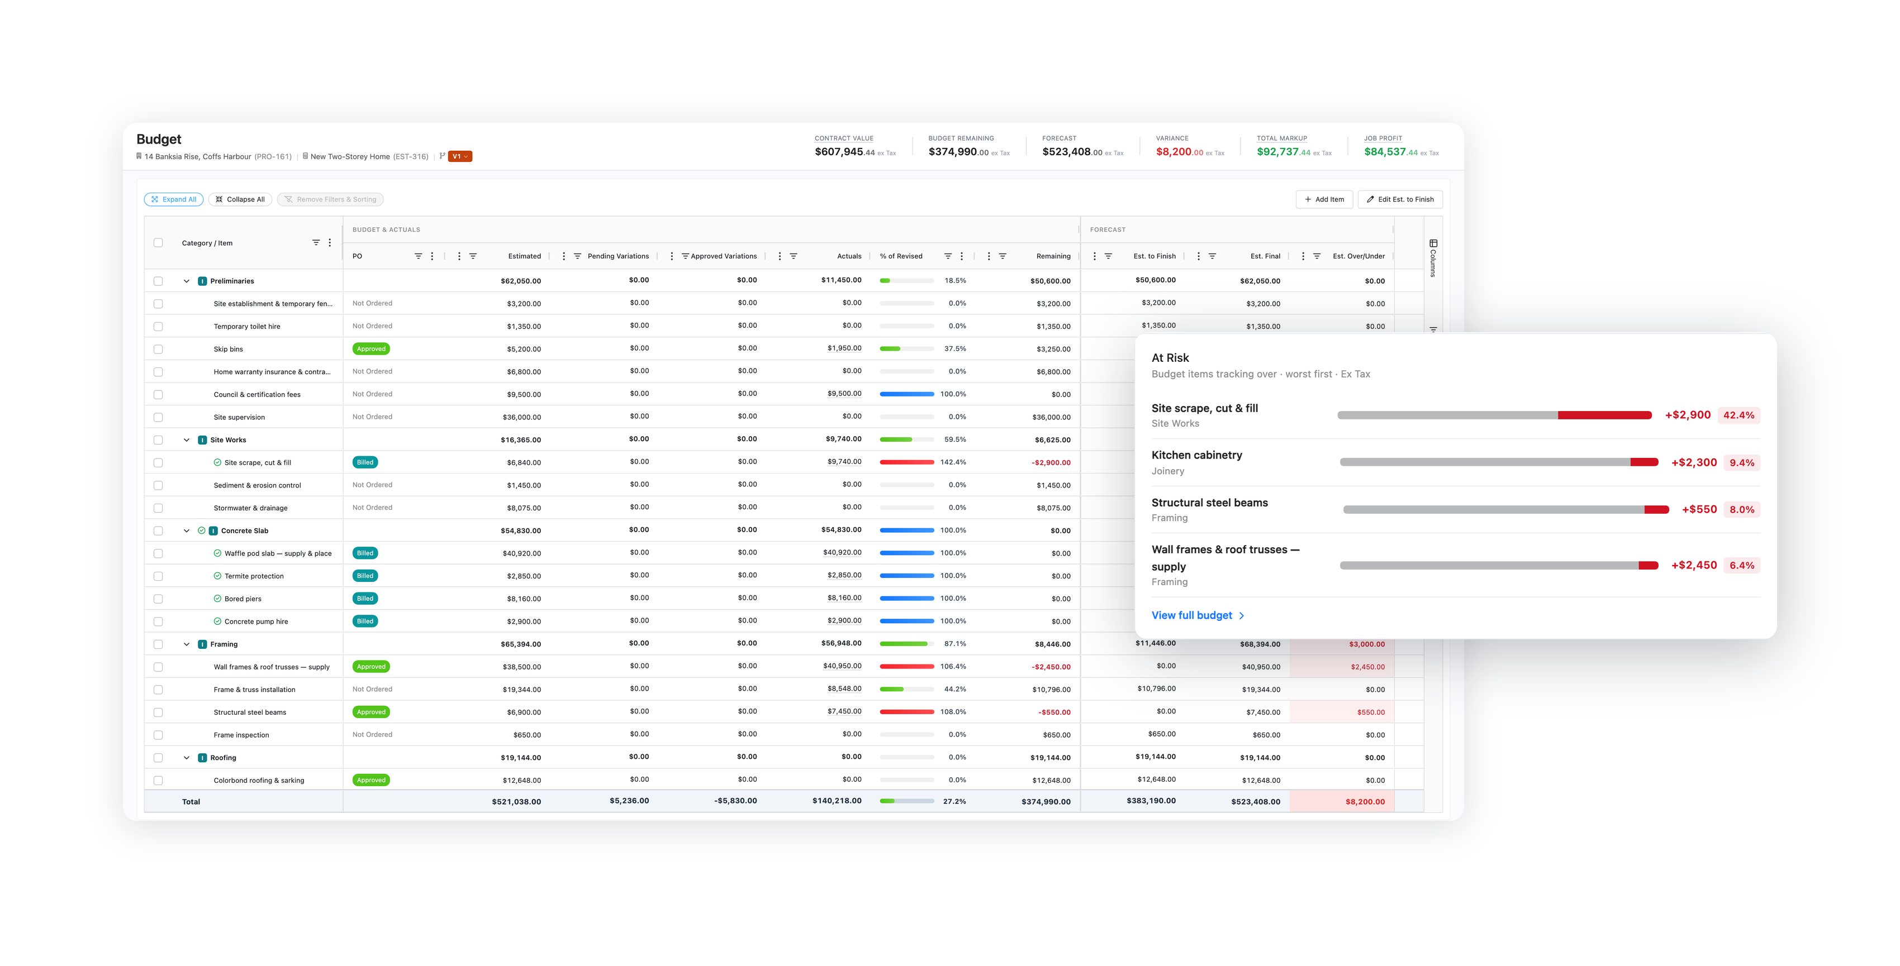Screen dimensions: 1900x966
Task: Filter the Est. to Finish column
Action: coord(1108,256)
